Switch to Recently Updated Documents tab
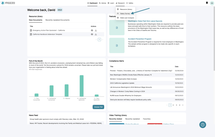The image size is (215, 137). (57, 20)
